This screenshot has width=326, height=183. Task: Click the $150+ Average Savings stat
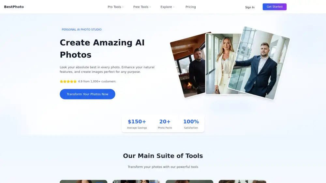point(137,124)
